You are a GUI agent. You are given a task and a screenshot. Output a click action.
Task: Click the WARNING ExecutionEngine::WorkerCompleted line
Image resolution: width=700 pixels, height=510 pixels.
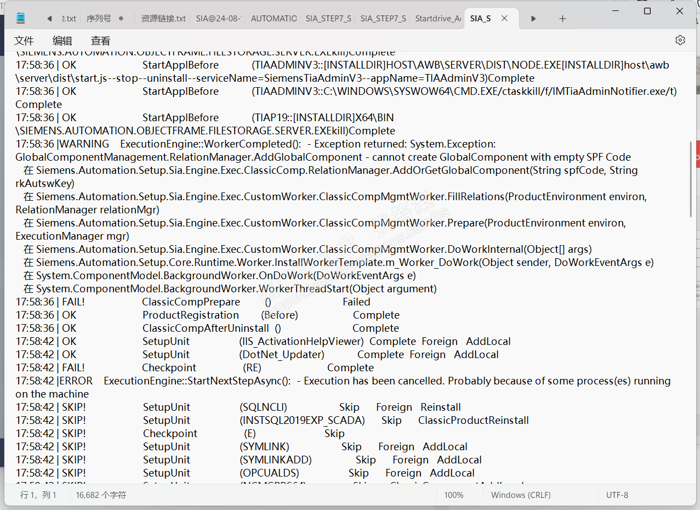(255, 144)
